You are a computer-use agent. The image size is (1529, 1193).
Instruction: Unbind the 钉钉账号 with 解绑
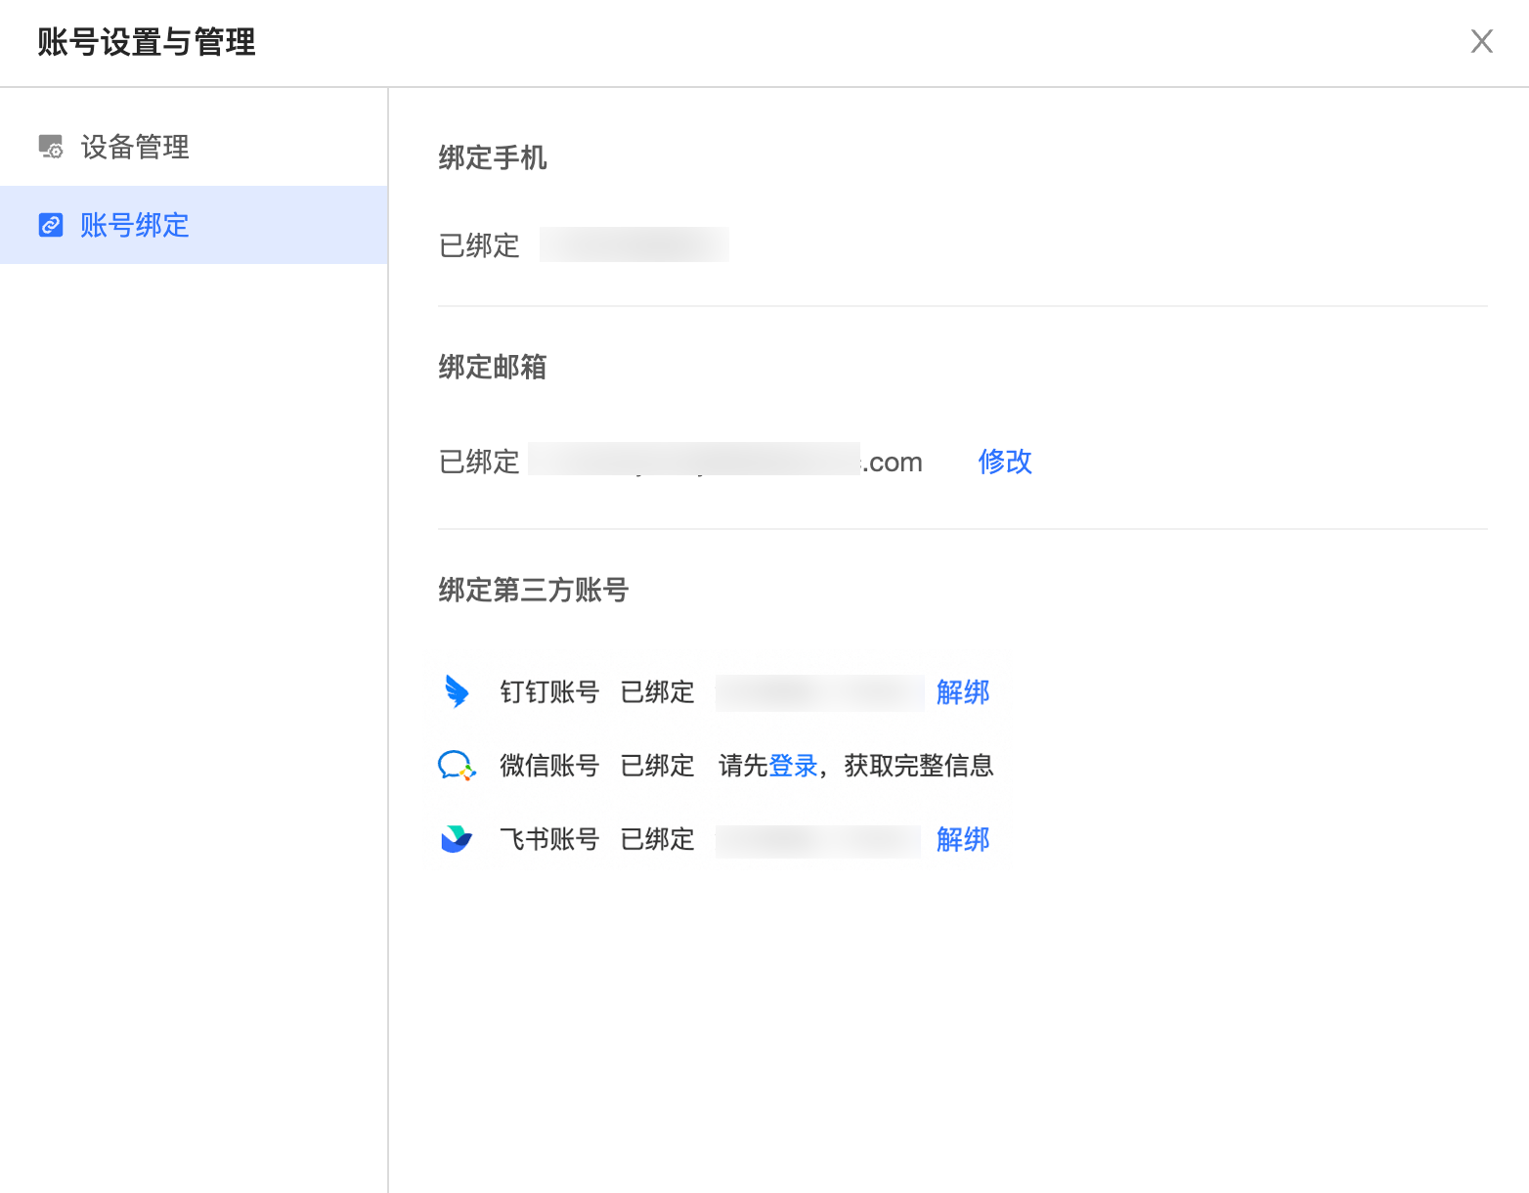[963, 692]
